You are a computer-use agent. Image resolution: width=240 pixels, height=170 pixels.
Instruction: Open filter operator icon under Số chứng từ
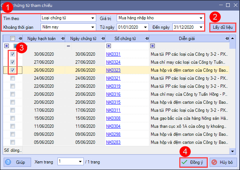(x=109, y=46)
